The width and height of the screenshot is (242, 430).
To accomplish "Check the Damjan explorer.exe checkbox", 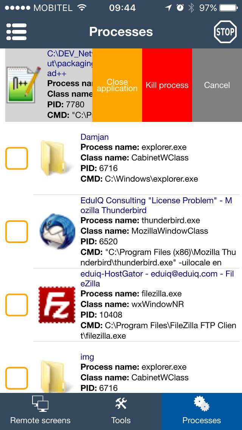I will pos(17,158).
